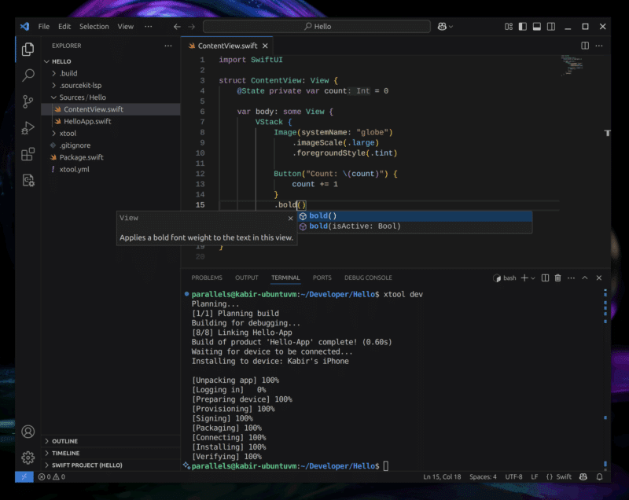Screen dimensions: 629x500
Task: Go back with the left arrow
Action: [177, 27]
